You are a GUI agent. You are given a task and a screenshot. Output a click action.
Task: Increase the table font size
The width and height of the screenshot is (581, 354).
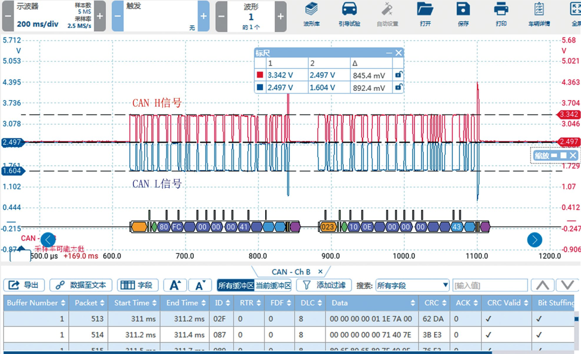(175, 285)
